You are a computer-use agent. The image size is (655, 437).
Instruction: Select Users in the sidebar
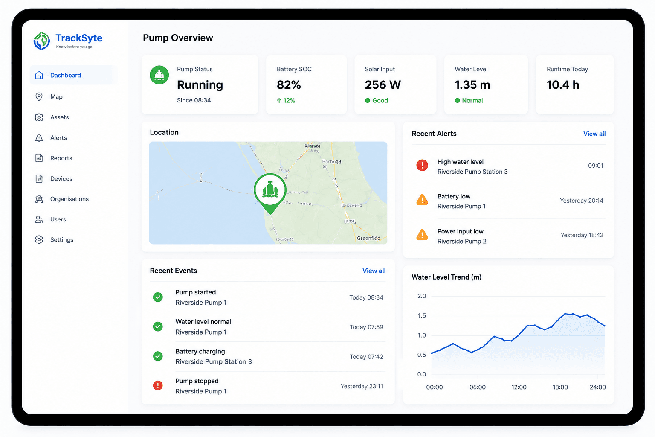[73, 219]
